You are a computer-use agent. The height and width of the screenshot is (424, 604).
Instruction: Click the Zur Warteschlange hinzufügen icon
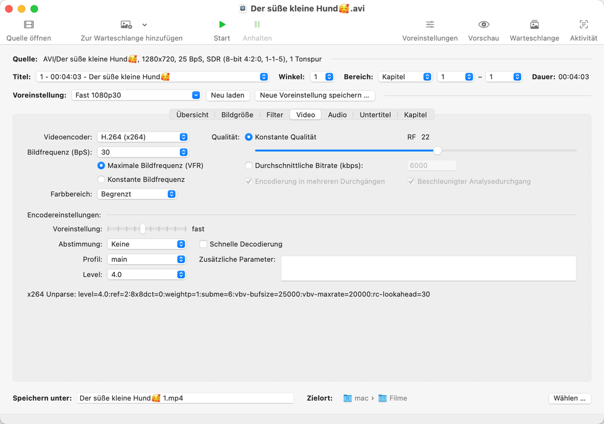pos(126,25)
